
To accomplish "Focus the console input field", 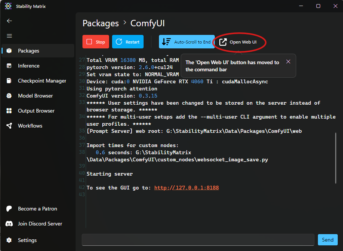I will point(198,240).
